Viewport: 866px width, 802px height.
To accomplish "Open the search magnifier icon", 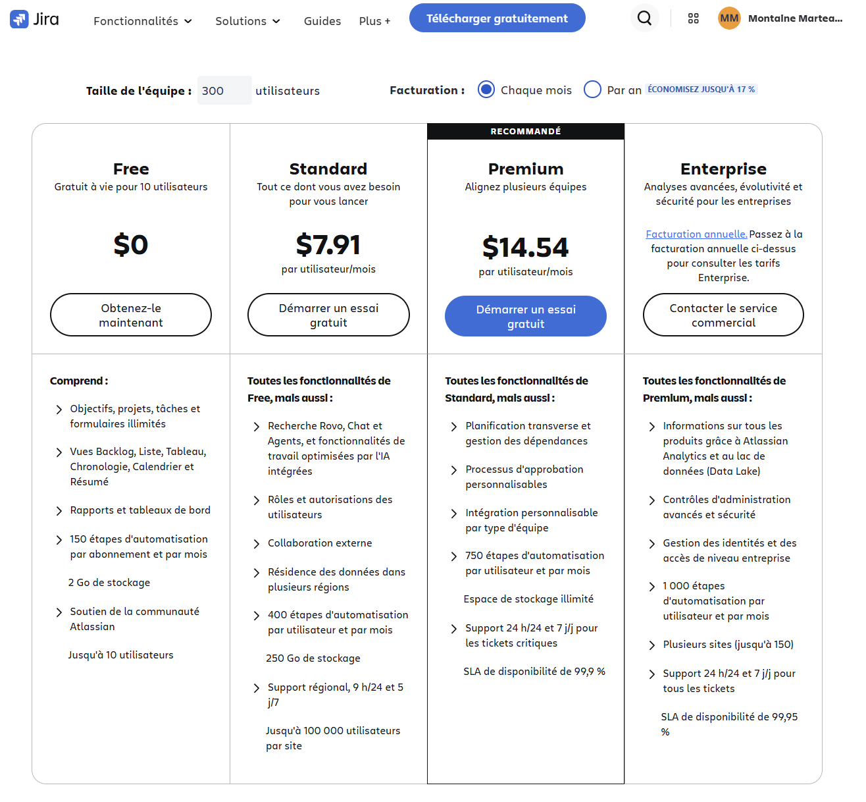I will click(x=645, y=18).
